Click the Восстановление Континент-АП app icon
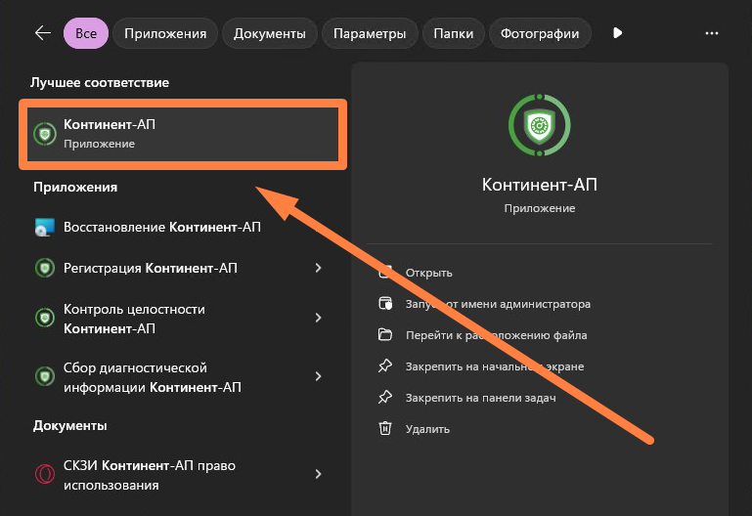Viewport: 752px width, 516px height. (x=44, y=228)
